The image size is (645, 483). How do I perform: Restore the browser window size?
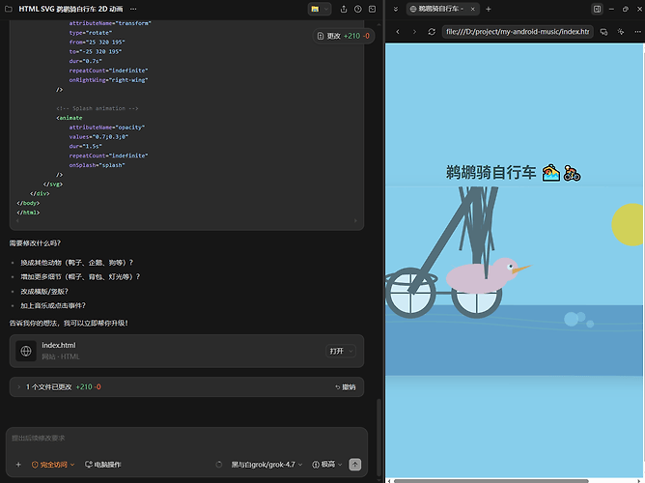pyautogui.click(x=626, y=9)
